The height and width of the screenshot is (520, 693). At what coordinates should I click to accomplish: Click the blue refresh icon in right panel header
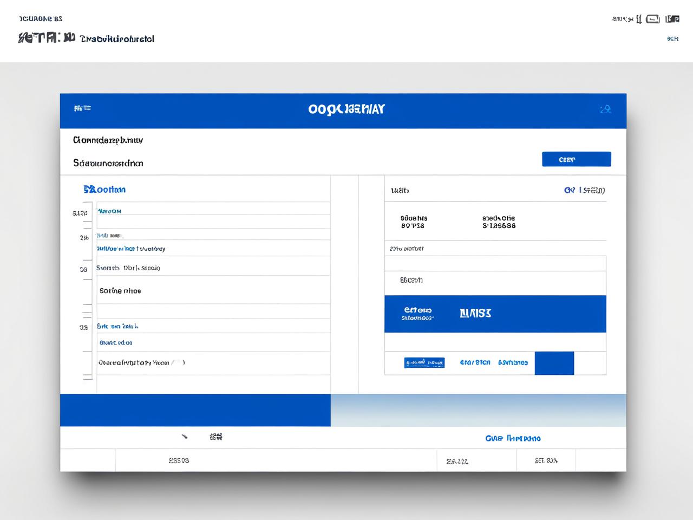pyautogui.click(x=569, y=190)
